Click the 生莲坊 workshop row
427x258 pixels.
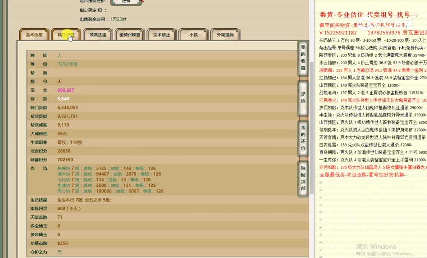click(x=106, y=186)
